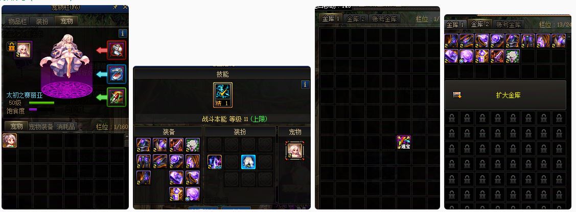Switch to the 装扮 tab

42,21
